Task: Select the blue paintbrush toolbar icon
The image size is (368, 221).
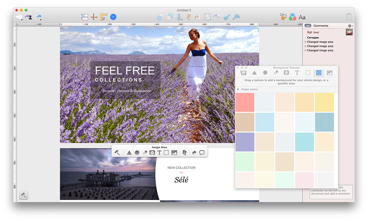Action: [x=227, y=17]
